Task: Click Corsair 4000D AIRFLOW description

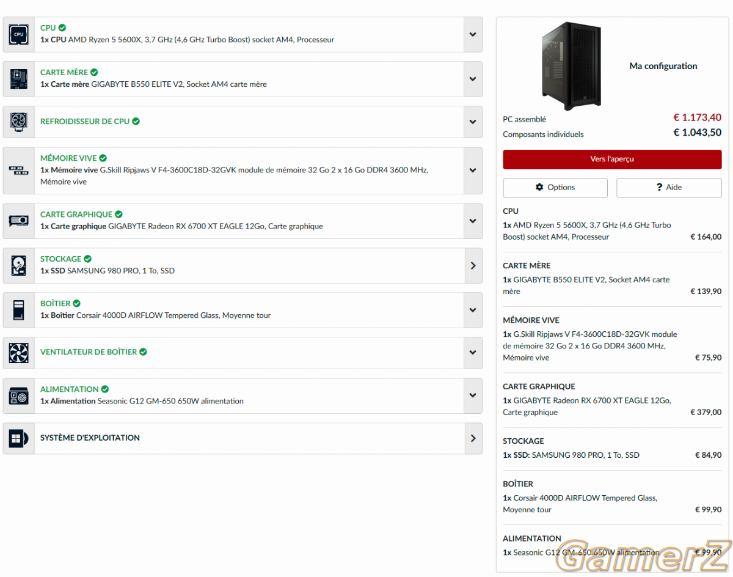Action: click(x=156, y=315)
